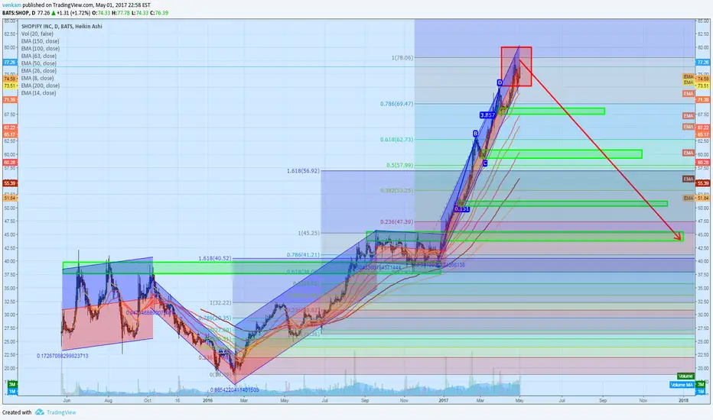Image resolution: width=713 pixels, height=420 pixels.
Task: Click the '1(32.22)' Fibonacci label
Action: click(220, 302)
